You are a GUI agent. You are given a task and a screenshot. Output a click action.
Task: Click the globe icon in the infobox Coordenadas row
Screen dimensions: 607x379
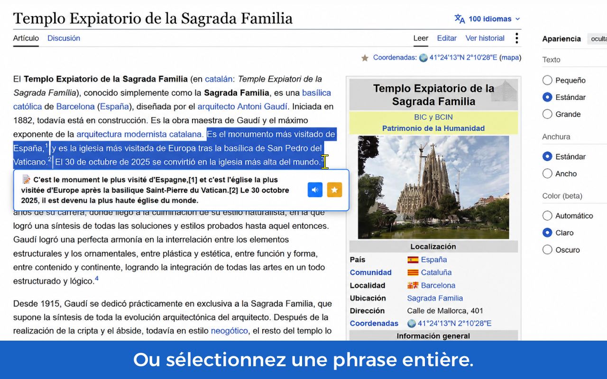point(412,324)
